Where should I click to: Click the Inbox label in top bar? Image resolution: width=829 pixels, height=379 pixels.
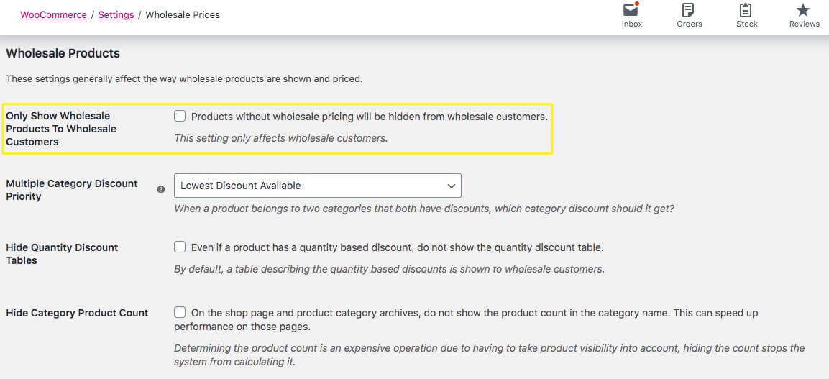tap(632, 24)
